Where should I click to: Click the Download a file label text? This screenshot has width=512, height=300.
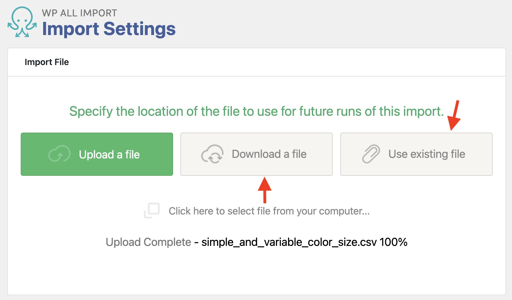click(269, 154)
